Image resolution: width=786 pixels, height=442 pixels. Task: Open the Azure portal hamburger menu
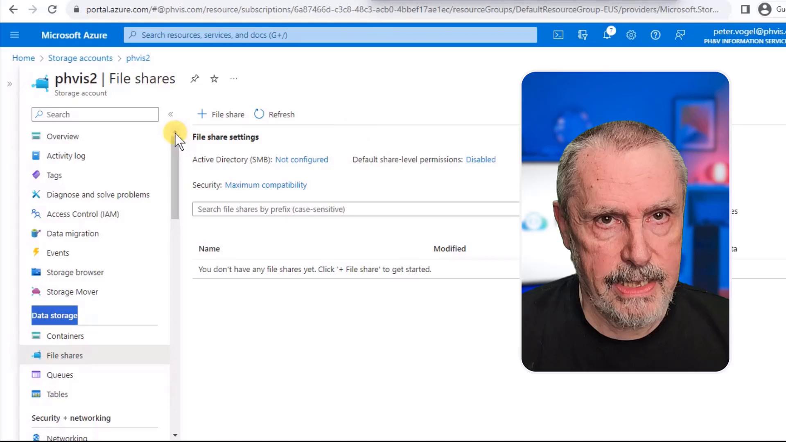pos(15,35)
